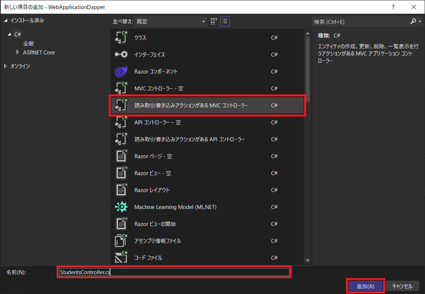Click the 追加(A) button
Image resolution: width=425 pixels, height=294 pixels.
click(365, 286)
